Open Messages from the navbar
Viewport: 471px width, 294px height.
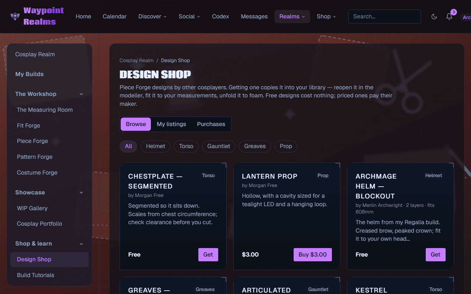click(x=254, y=17)
